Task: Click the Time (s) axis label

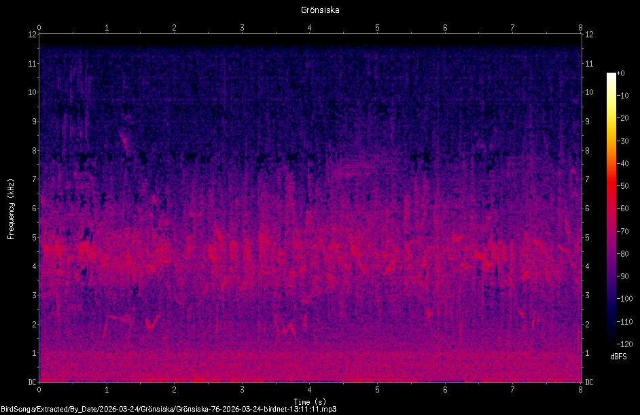Action: pyautogui.click(x=310, y=402)
